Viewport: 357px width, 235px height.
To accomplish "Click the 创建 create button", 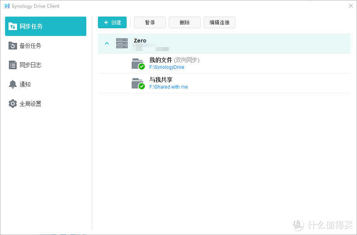I will (x=112, y=22).
